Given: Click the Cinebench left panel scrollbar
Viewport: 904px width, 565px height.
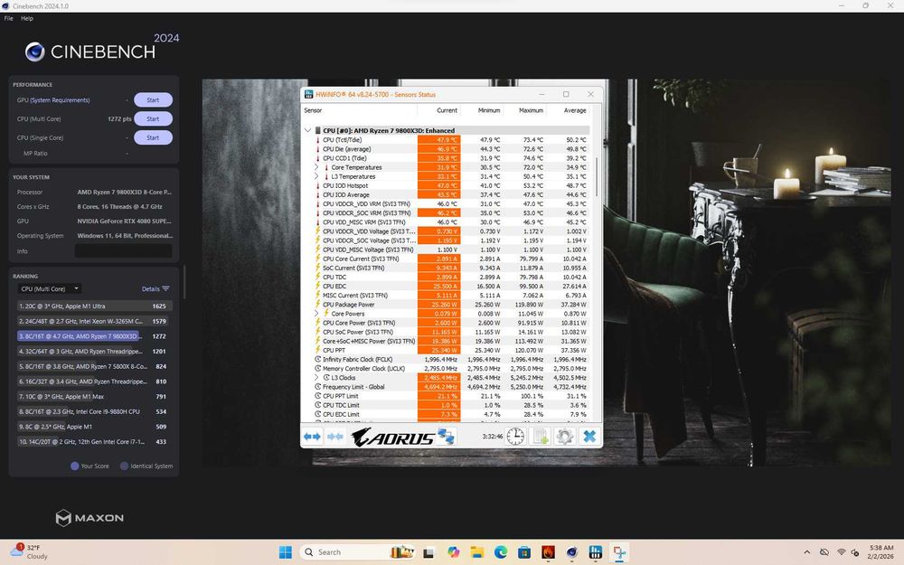Looking at the screenshot, I should pos(184,282).
